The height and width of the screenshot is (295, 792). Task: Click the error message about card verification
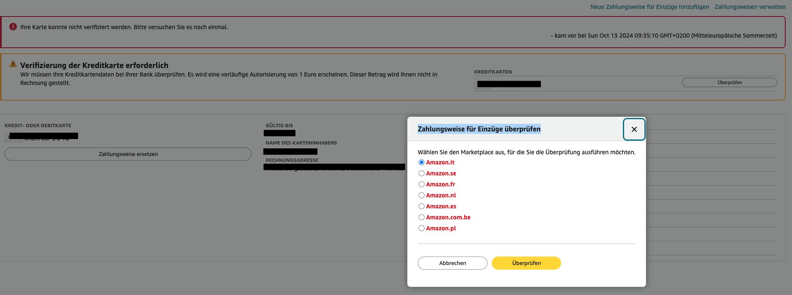pyautogui.click(x=124, y=27)
